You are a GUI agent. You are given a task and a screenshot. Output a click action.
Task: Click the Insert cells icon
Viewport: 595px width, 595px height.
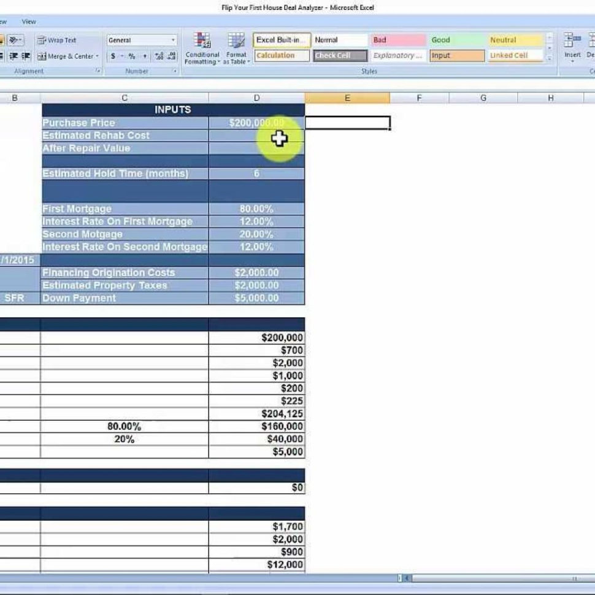tap(572, 40)
